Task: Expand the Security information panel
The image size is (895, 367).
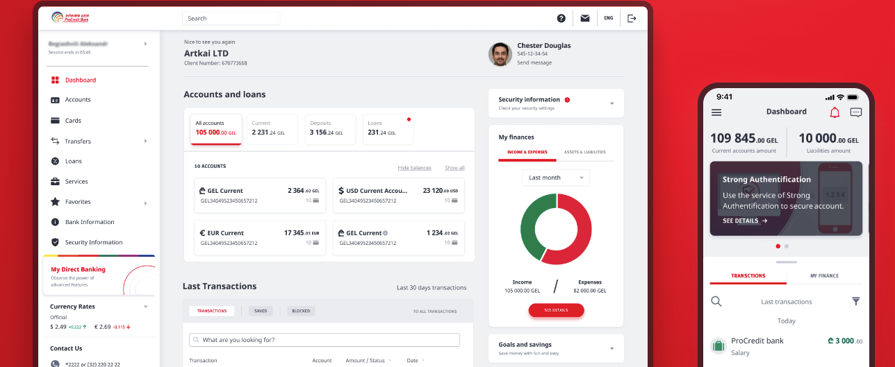Action: pos(612,103)
